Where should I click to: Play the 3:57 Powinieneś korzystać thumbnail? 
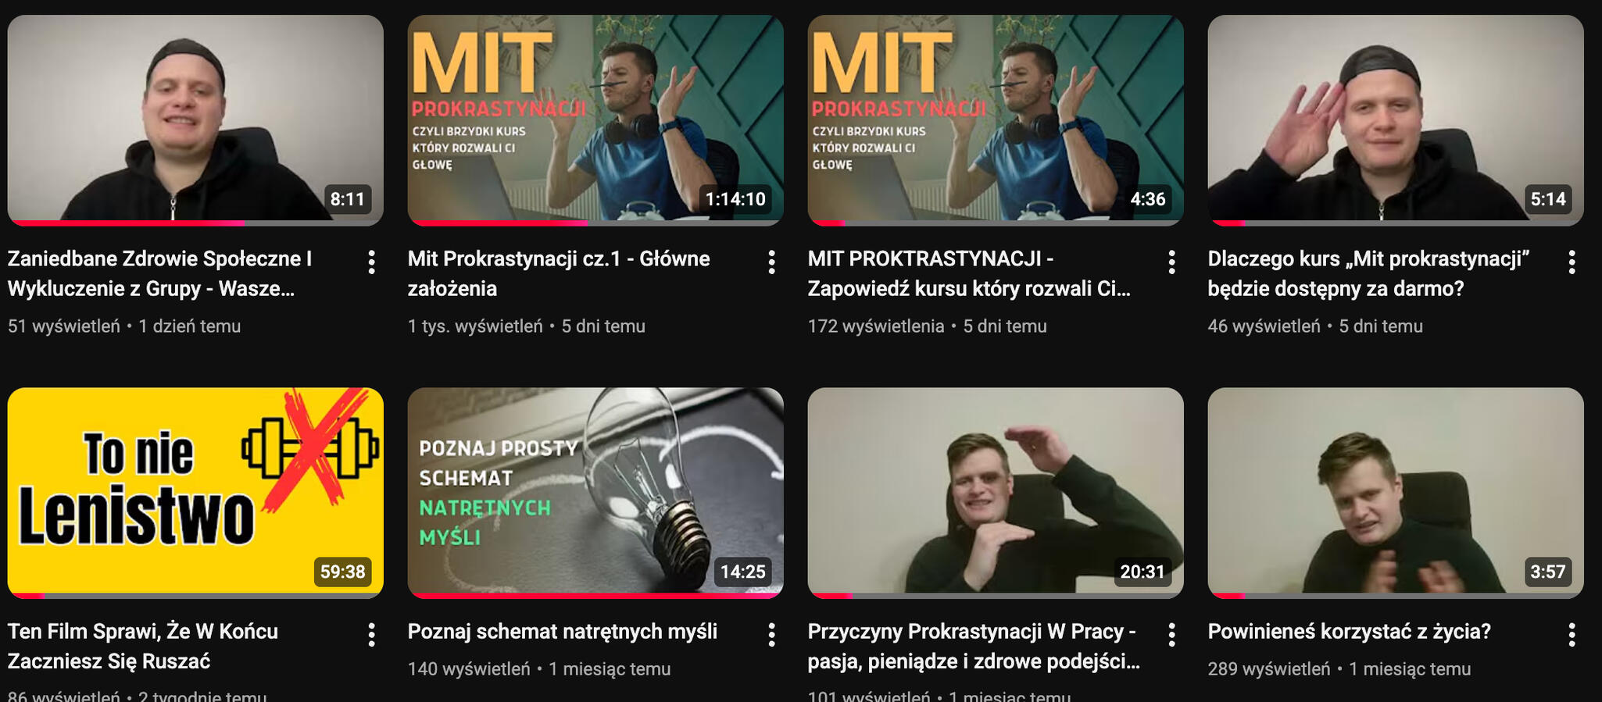[1396, 493]
